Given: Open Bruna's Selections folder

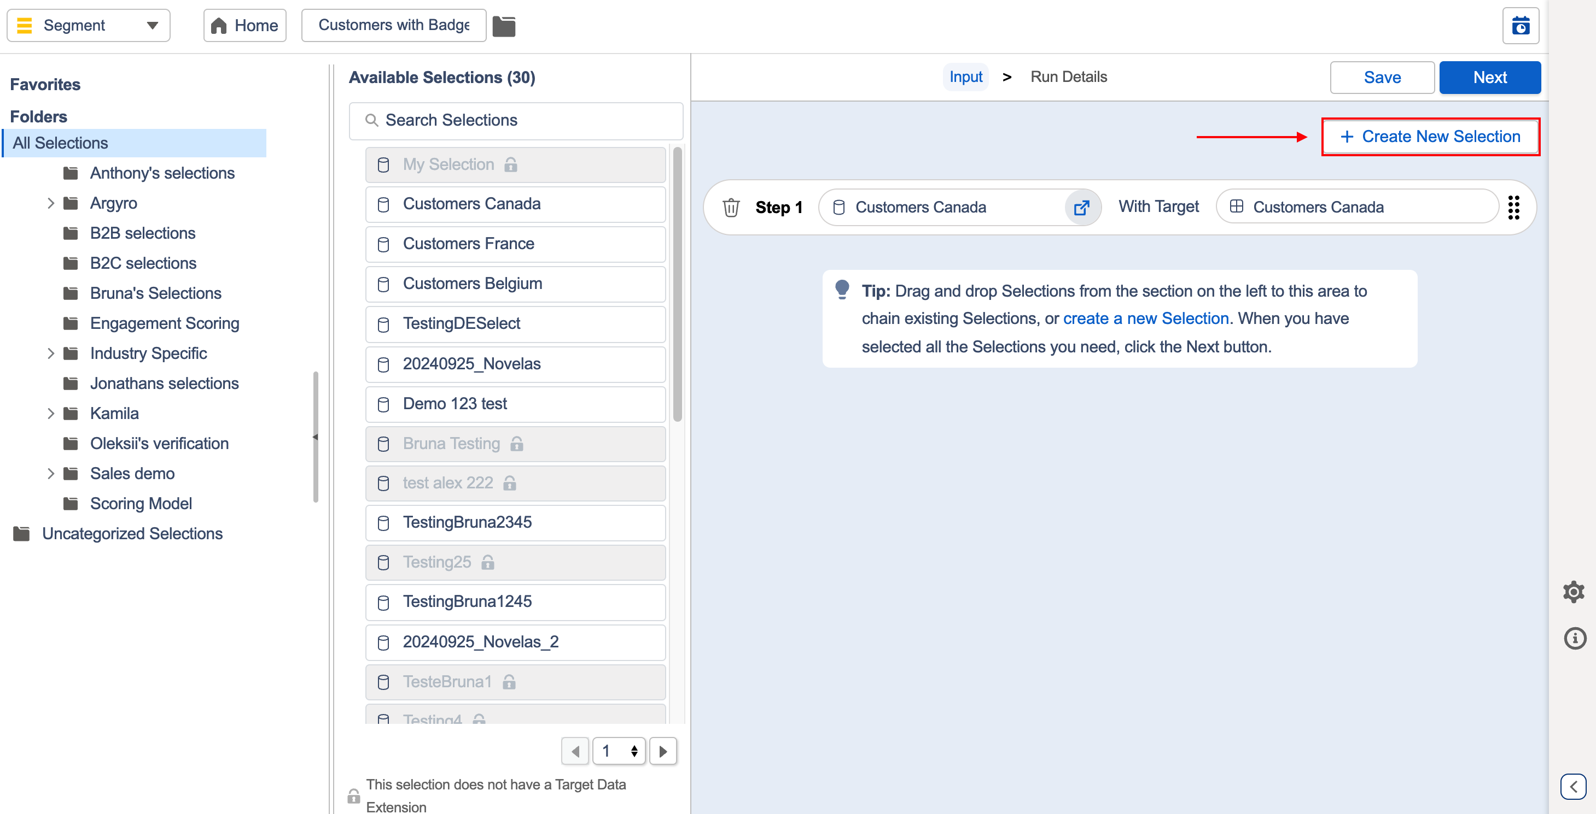Looking at the screenshot, I should coord(155,293).
